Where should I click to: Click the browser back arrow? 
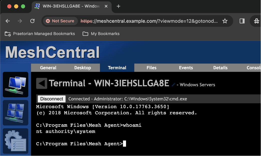(8, 21)
